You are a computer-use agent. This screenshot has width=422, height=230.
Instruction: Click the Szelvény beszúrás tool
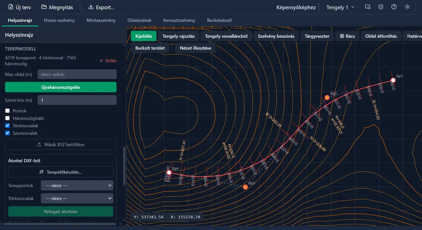(276, 36)
